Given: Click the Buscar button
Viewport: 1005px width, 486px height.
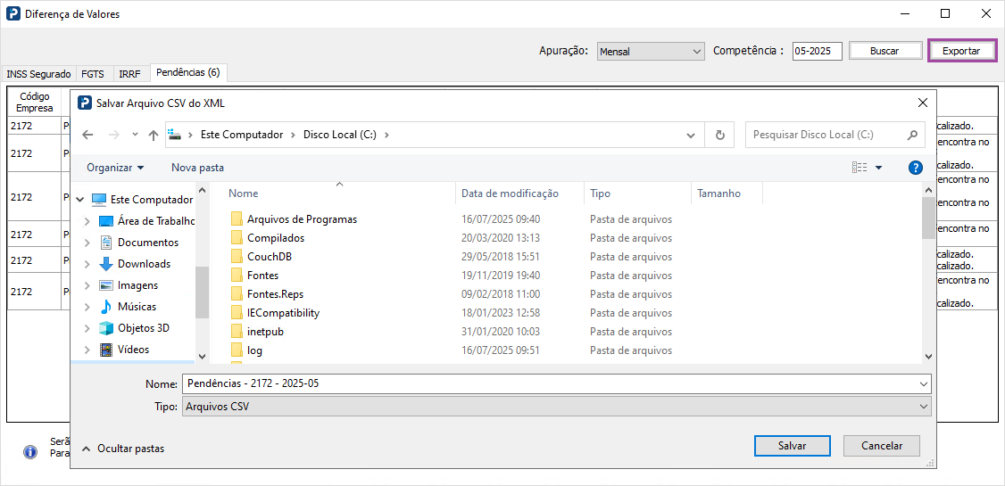Looking at the screenshot, I should pyautogui.click(x=885, y=51).
